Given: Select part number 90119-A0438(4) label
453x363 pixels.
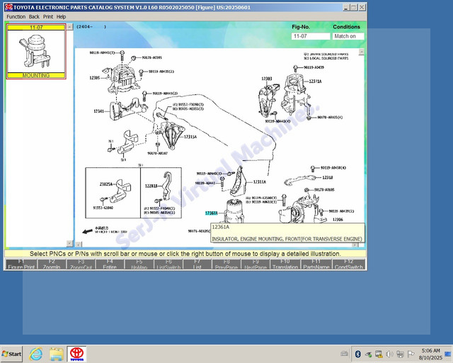Looking at the screenshot, I should (x=333, y=167).
